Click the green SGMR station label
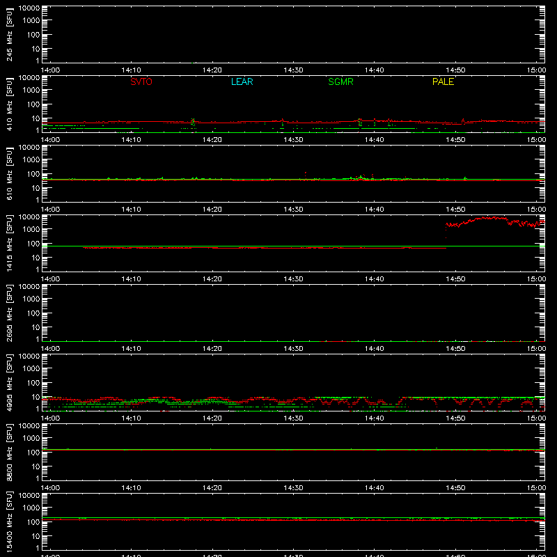Image resolution: width=557 pixels, height=557 pixels. [340, 81]
